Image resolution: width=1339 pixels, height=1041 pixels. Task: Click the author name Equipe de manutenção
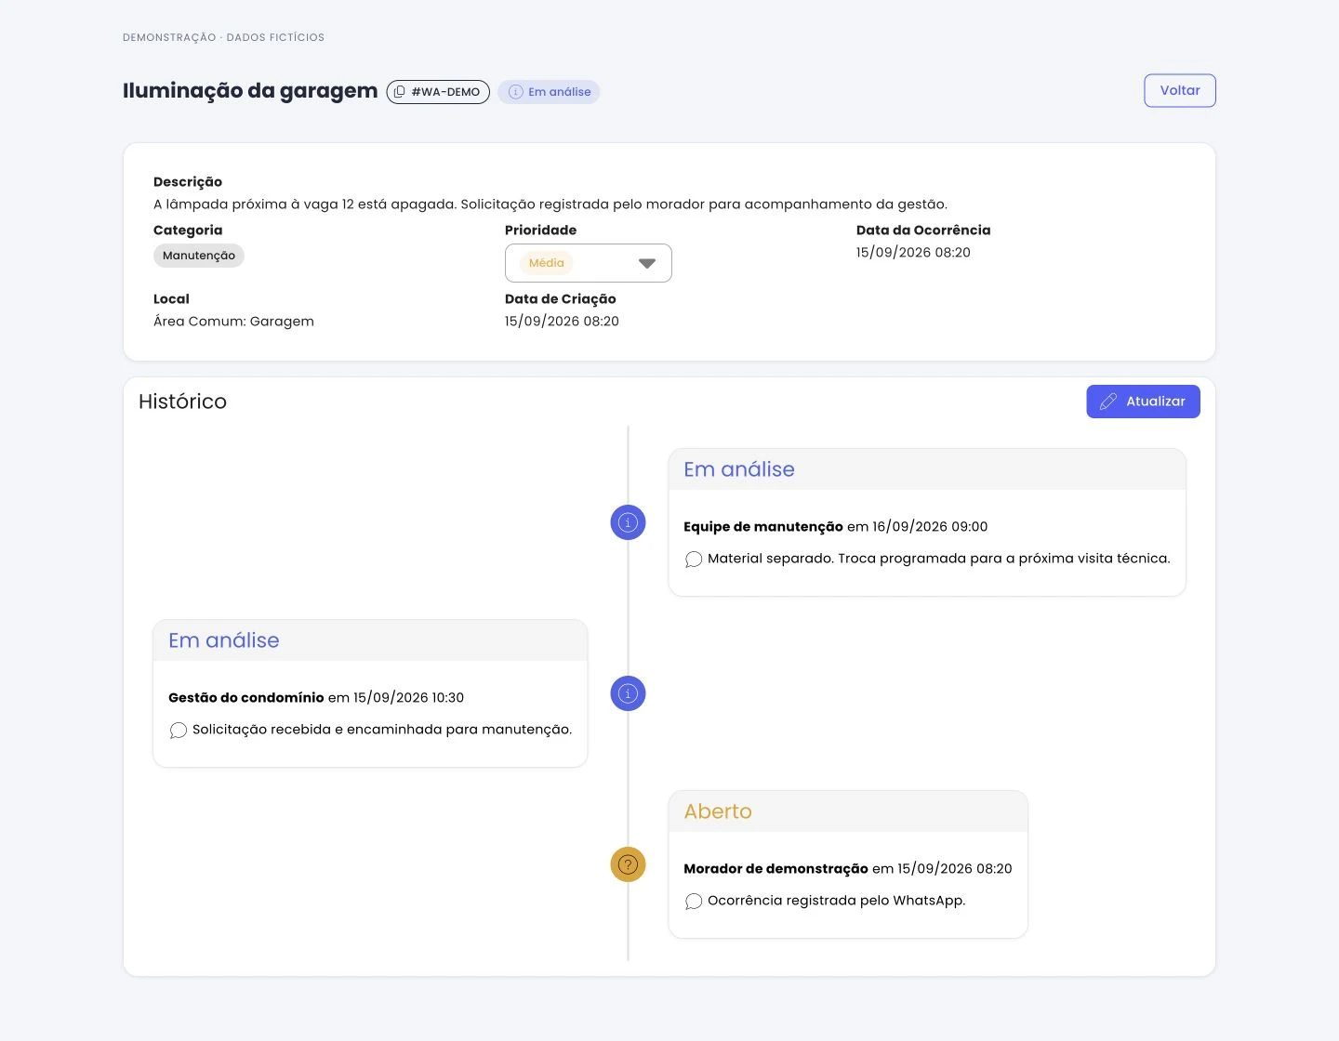763,527
